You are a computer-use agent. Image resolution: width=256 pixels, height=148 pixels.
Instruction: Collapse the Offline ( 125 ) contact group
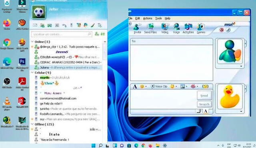point(32,124)
